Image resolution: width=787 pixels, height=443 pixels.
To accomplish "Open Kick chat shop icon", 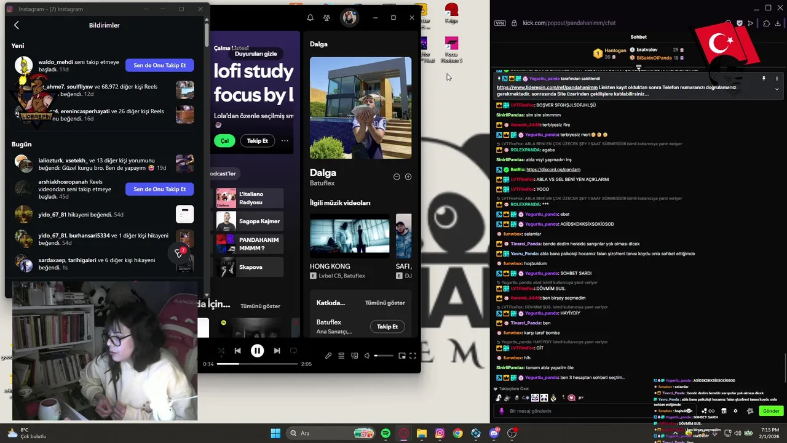I will pos(724,411).
